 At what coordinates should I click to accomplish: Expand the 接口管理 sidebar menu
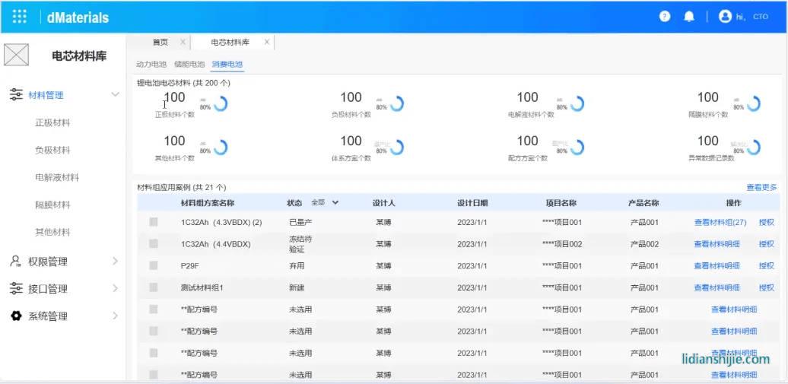tap(116, 289)
